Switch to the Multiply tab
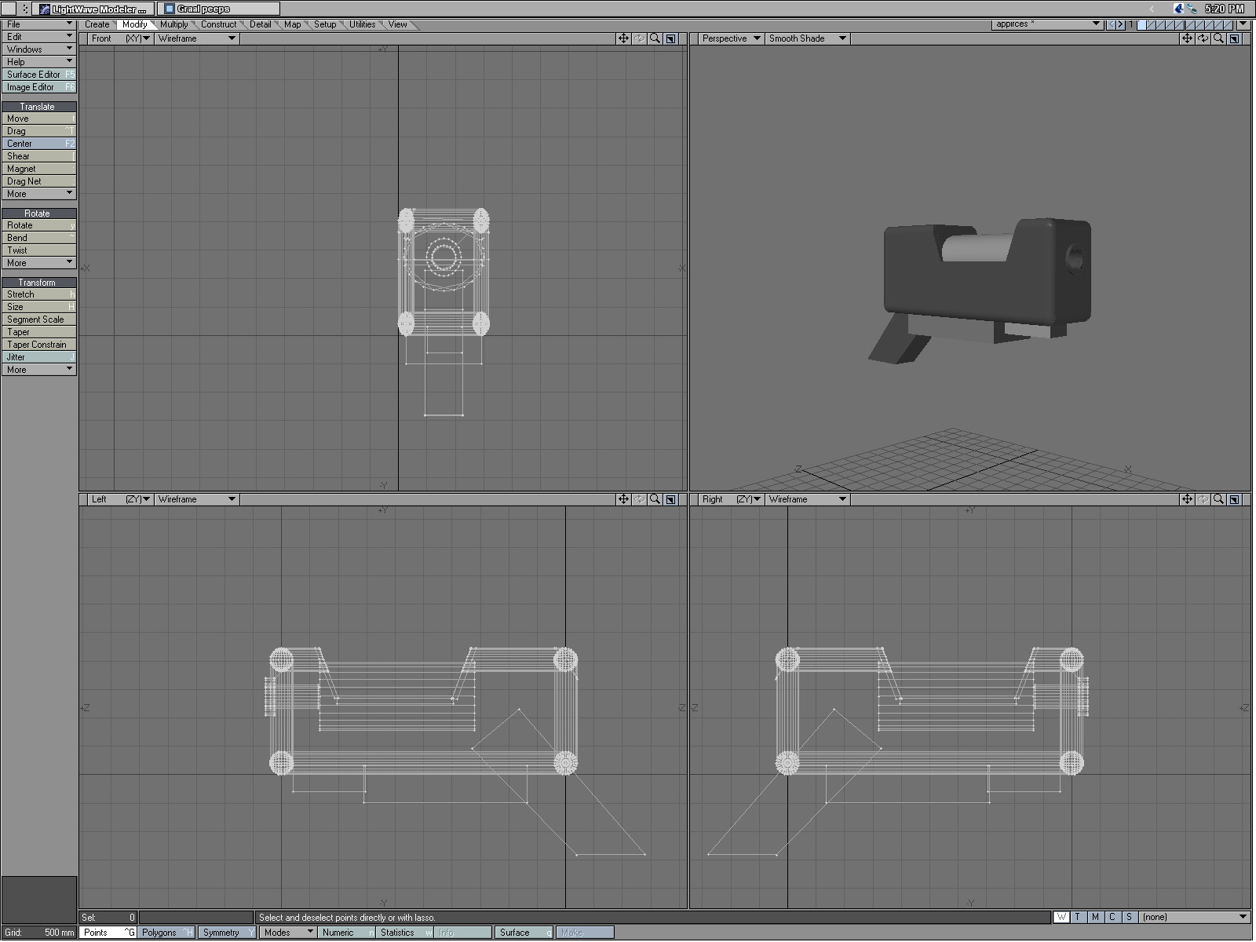Screen dimensions: 1256x942 174,24
